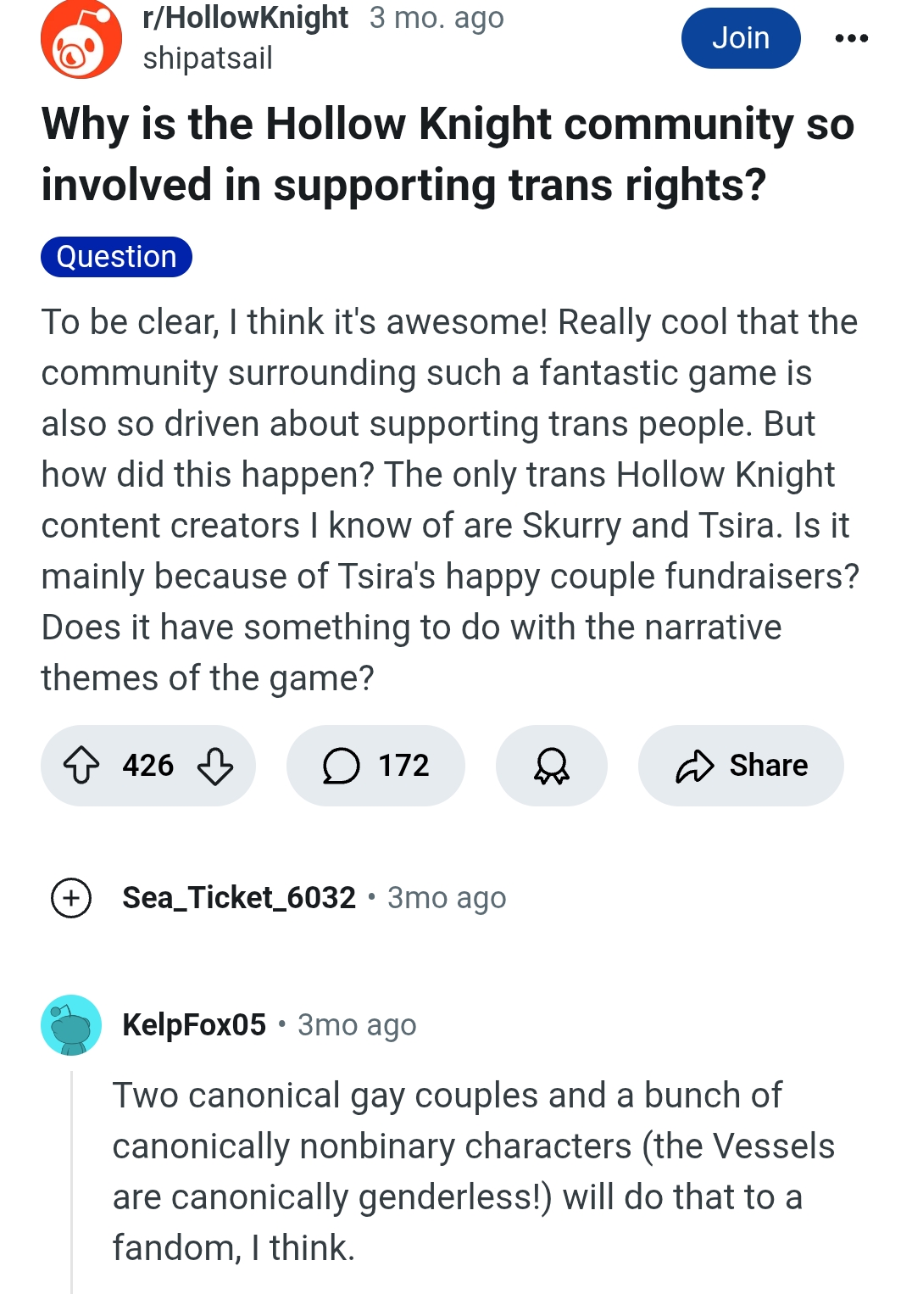Image resolution: width=912 pixels, height=1294 pixels.
Task: Downvote the Hollow Knight post
Action: pos(215,765)
